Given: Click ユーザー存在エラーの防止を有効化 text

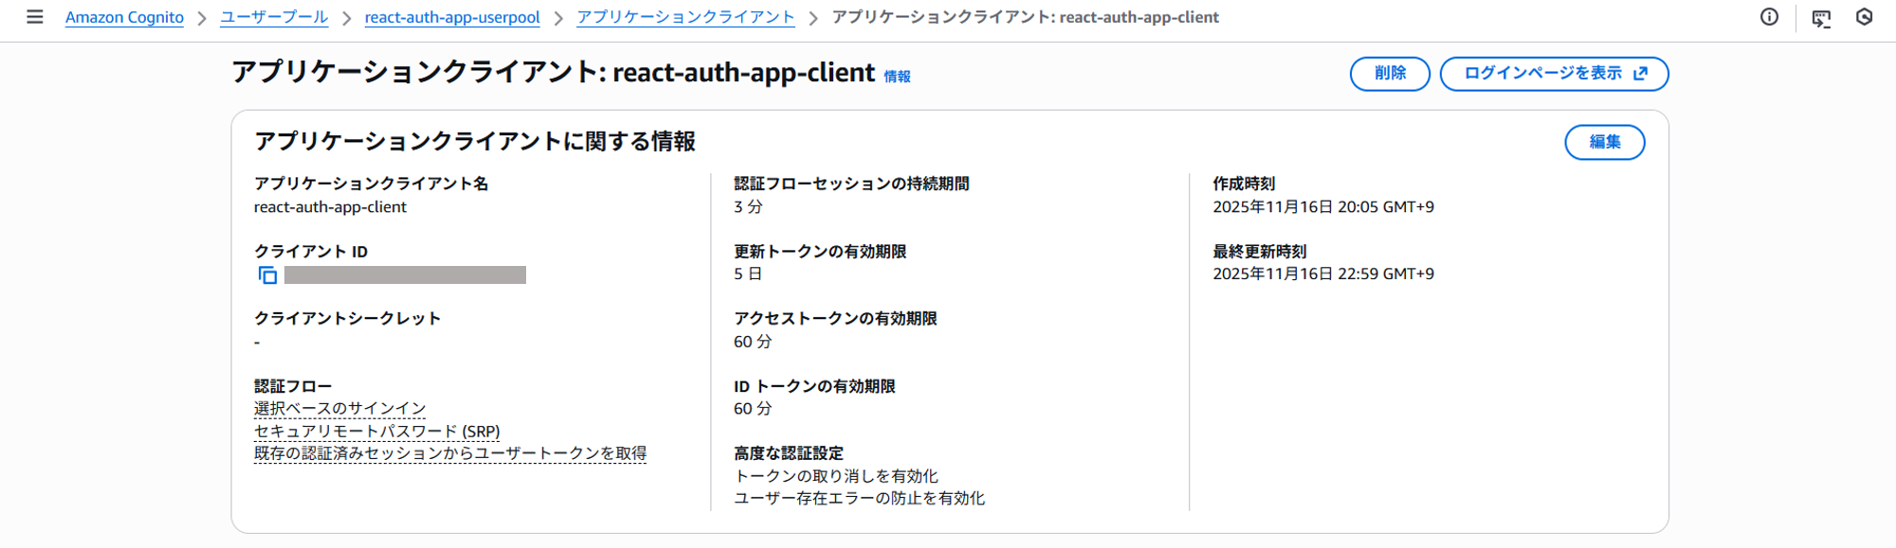Looking at the screenshot, I should [x=859, y=498].
